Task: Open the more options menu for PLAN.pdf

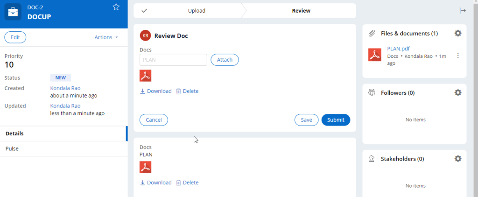Action: [x=458, y=56]
